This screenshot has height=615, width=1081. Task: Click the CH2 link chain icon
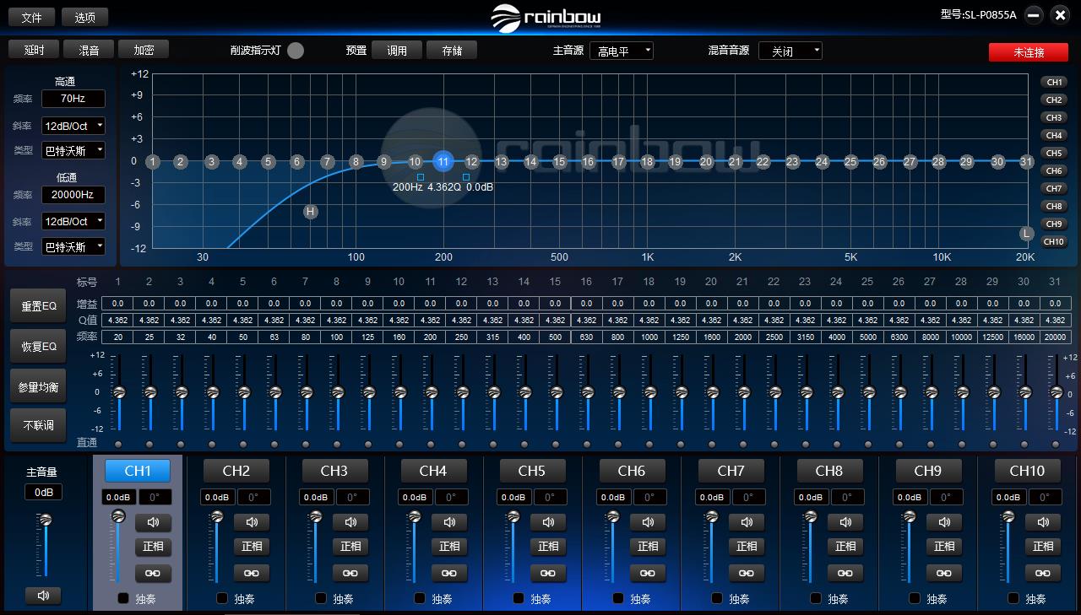252,573
